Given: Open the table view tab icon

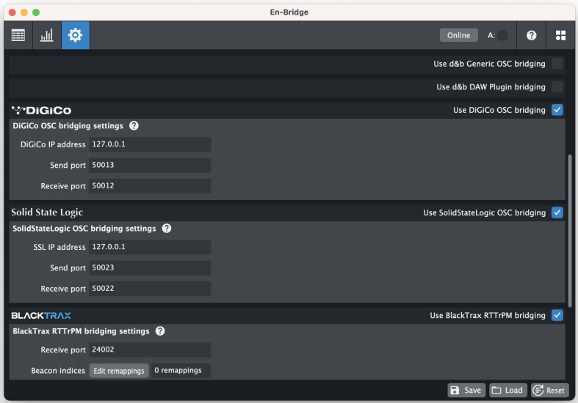Looking at the screenshot, I should pos(18,35).
